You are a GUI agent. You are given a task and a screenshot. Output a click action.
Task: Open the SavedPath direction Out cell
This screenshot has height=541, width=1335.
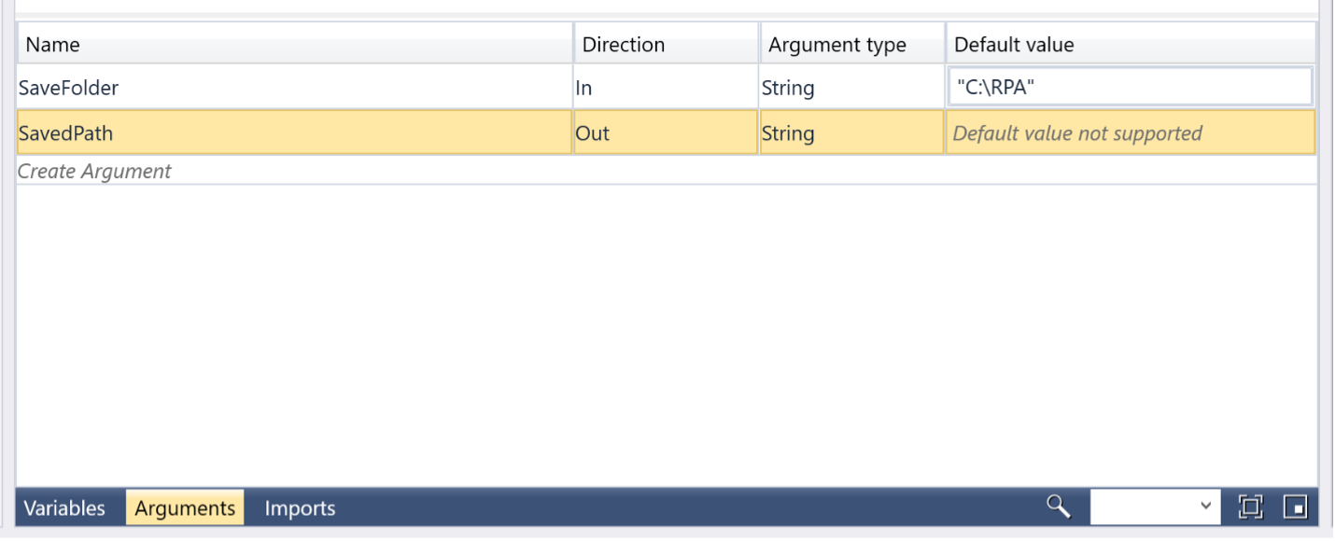pos(665,133)
